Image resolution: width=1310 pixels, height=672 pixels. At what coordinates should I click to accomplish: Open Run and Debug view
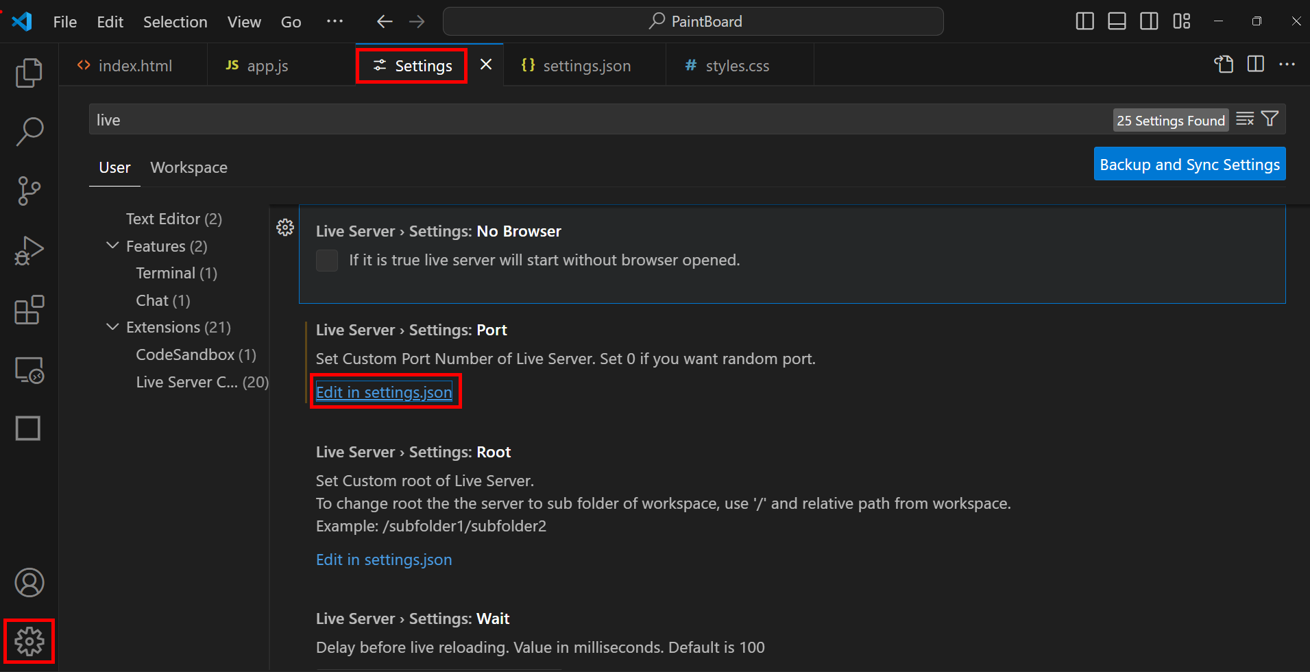tap(29, 250)
